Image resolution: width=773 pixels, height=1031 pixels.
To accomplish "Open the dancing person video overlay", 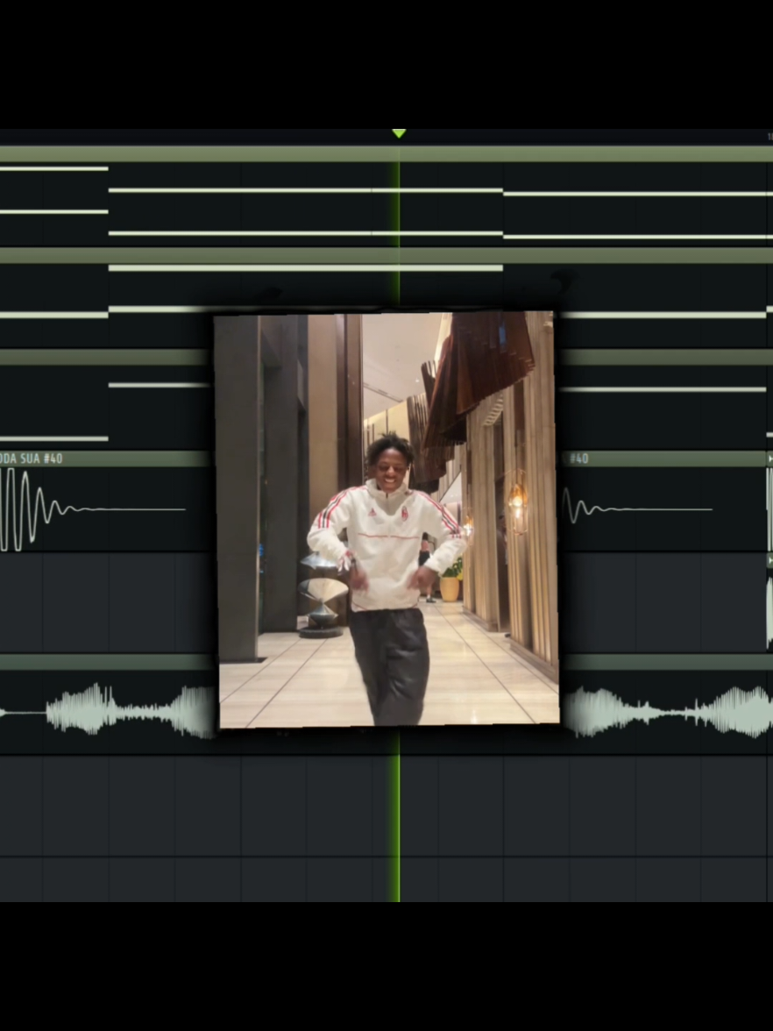I will pos(387,519).
